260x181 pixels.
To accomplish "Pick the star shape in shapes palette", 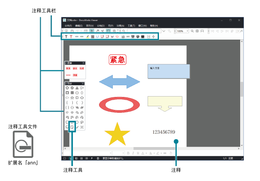I will pos(72,98).
